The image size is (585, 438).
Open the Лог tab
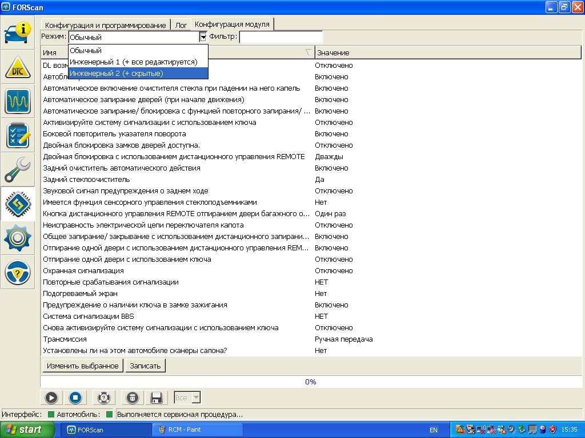pyautogui.click(x=181, y=25)
